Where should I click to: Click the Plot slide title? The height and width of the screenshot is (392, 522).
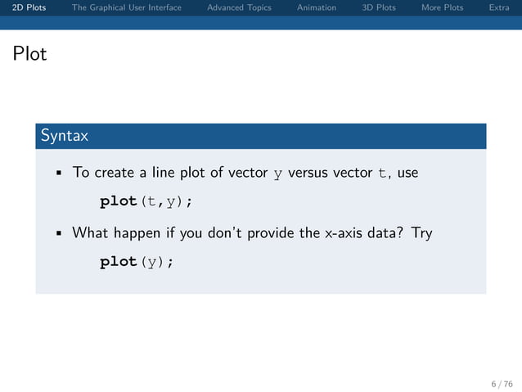point(29,53)
